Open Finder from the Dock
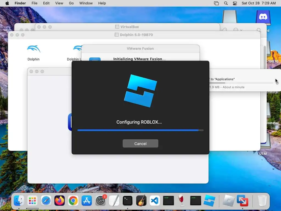Image resolution: width=281 pixels, height=211 pixels. (x=19, y=200)
